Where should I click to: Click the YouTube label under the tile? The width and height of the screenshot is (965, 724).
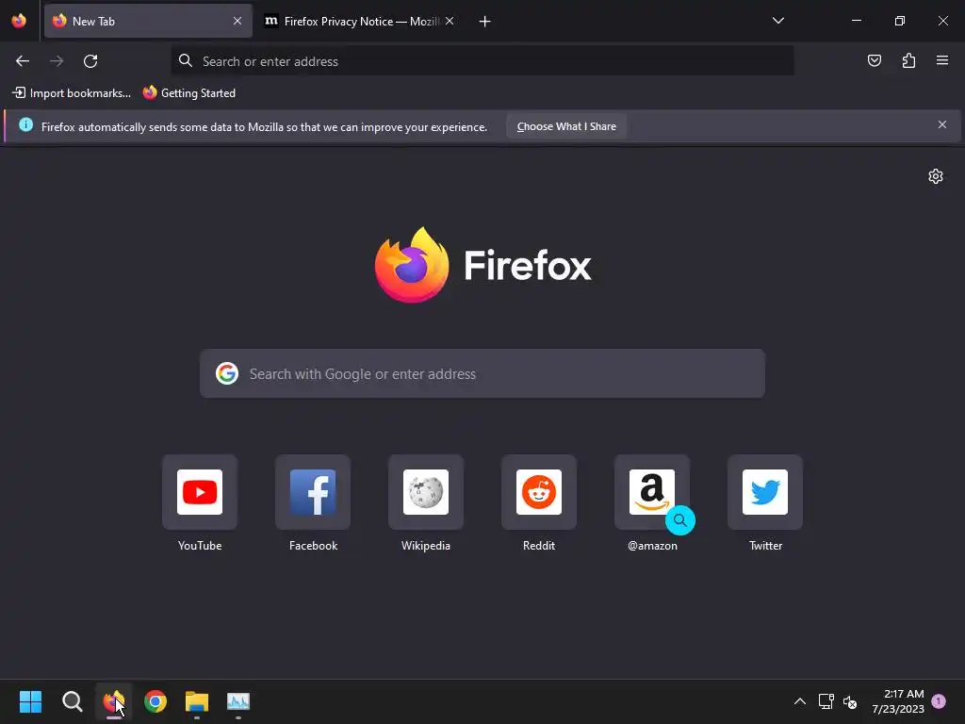coord(200,546)
